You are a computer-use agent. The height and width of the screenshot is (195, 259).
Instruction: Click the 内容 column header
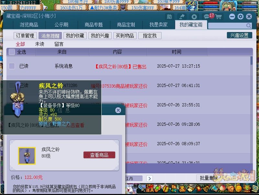coord(118,52)
